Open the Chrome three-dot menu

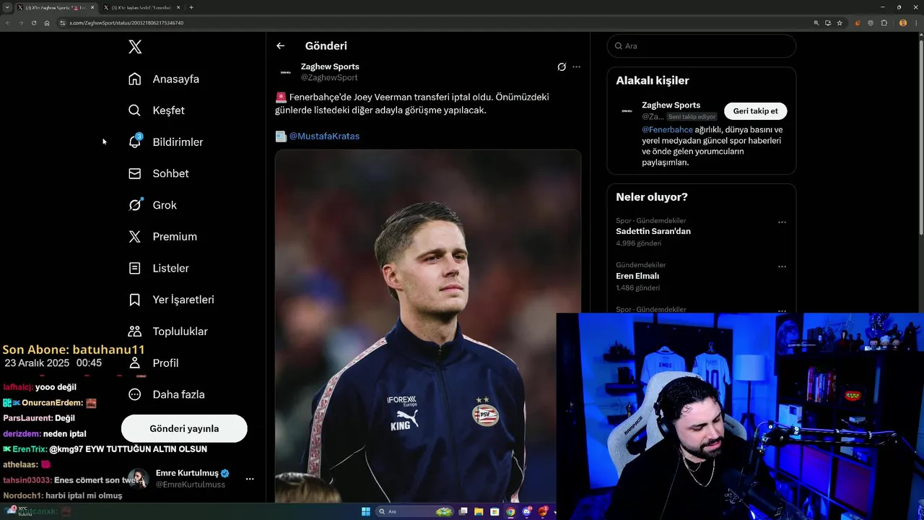coord(916,22)
